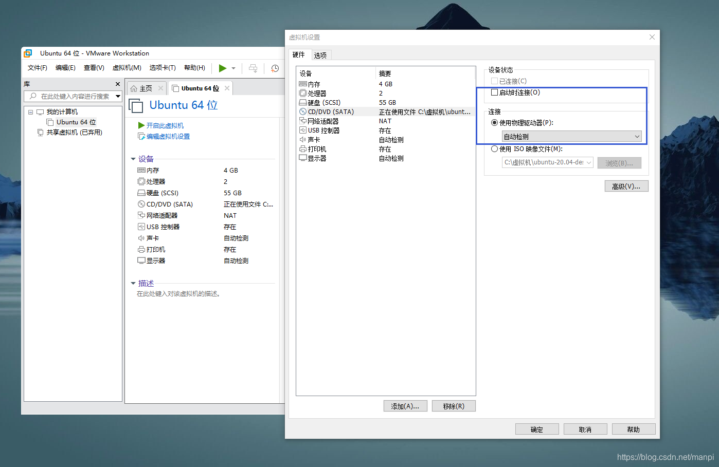This screenshot has height=467, width=719.
Task: Collapse the 描述 section
Action: 133,284
